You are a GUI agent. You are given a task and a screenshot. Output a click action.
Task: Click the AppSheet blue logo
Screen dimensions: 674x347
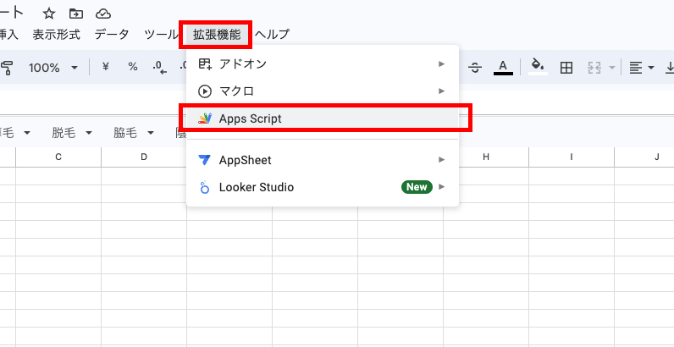[205, 160]
